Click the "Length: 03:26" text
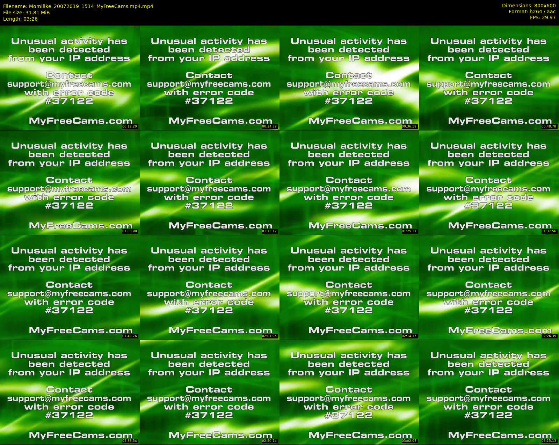 click(x=20, y=19)
